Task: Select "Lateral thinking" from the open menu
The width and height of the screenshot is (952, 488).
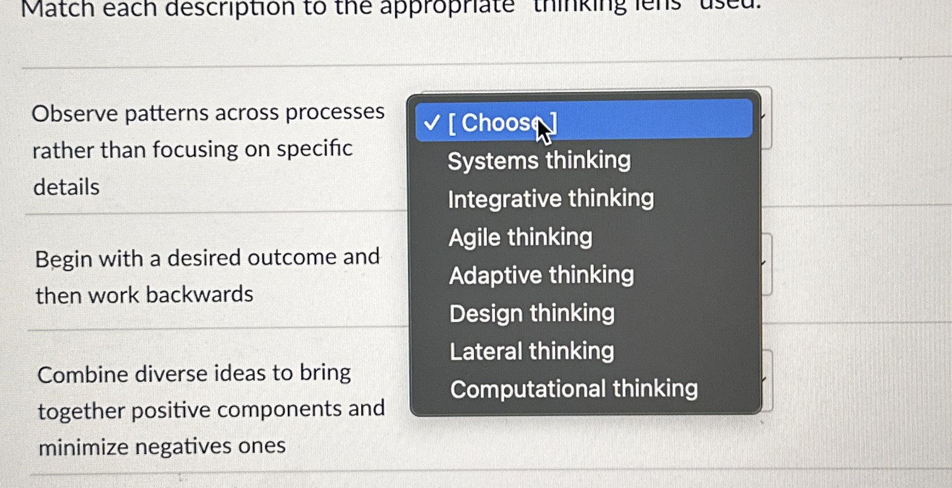Action: pos(531,351)
